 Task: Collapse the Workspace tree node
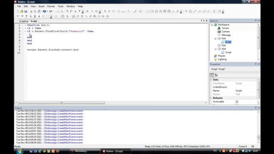212,25
